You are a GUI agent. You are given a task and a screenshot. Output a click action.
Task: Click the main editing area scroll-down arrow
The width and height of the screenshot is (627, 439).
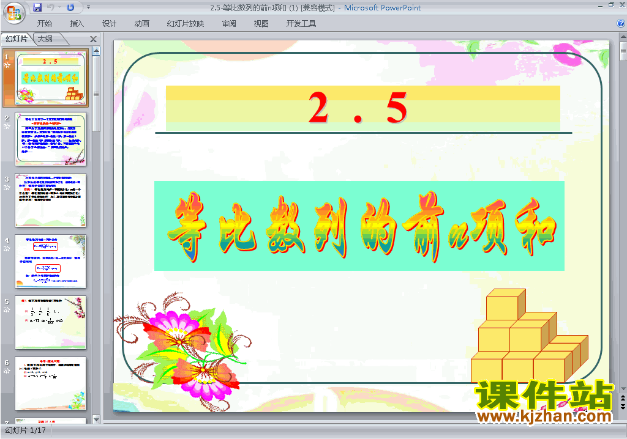coord(623,389)
